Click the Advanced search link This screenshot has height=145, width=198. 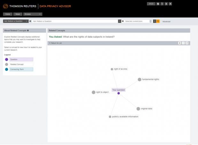(x=166, y=22)
